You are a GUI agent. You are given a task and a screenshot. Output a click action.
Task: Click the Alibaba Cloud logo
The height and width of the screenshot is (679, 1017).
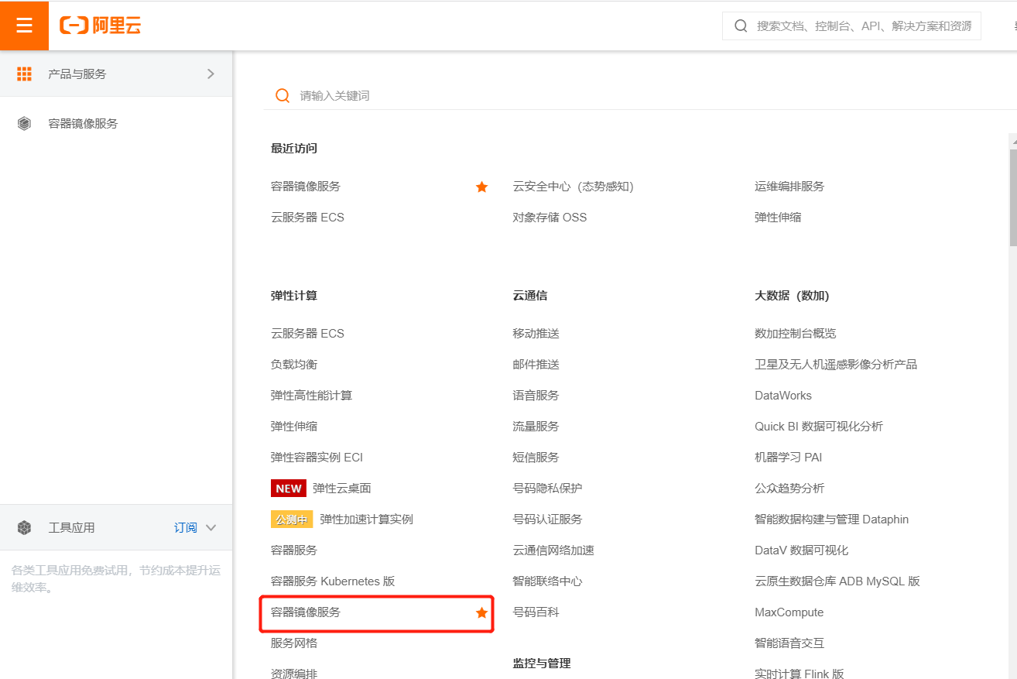pos(101,26)
